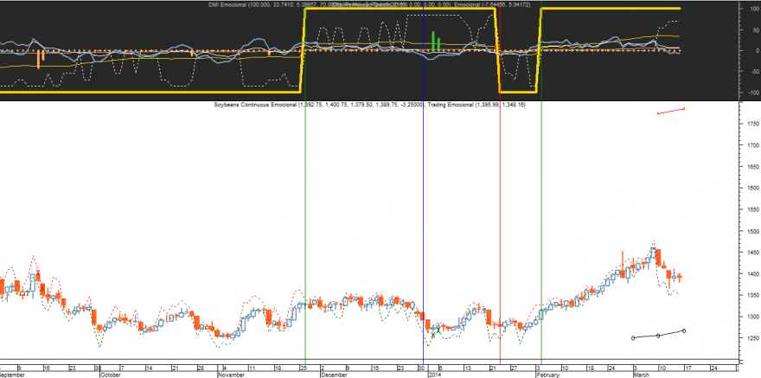Click the left end handle of black trendline
The height and width of the screenshot is (378, 761).
(x=633, y=338)
